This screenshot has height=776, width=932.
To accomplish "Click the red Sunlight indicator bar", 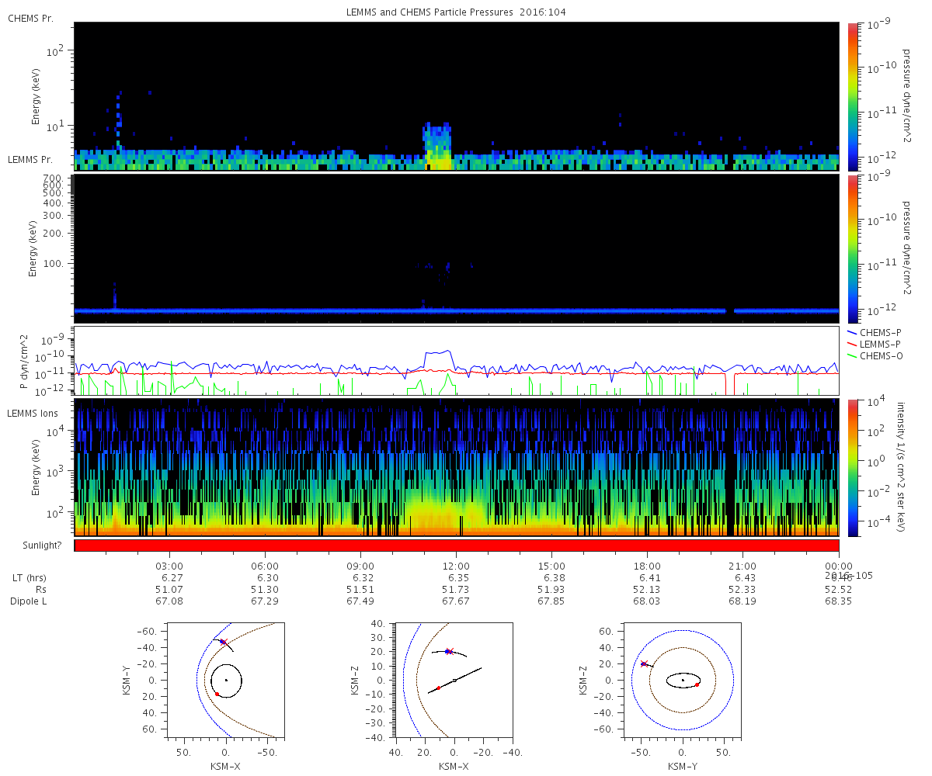I will coord(457,546).
